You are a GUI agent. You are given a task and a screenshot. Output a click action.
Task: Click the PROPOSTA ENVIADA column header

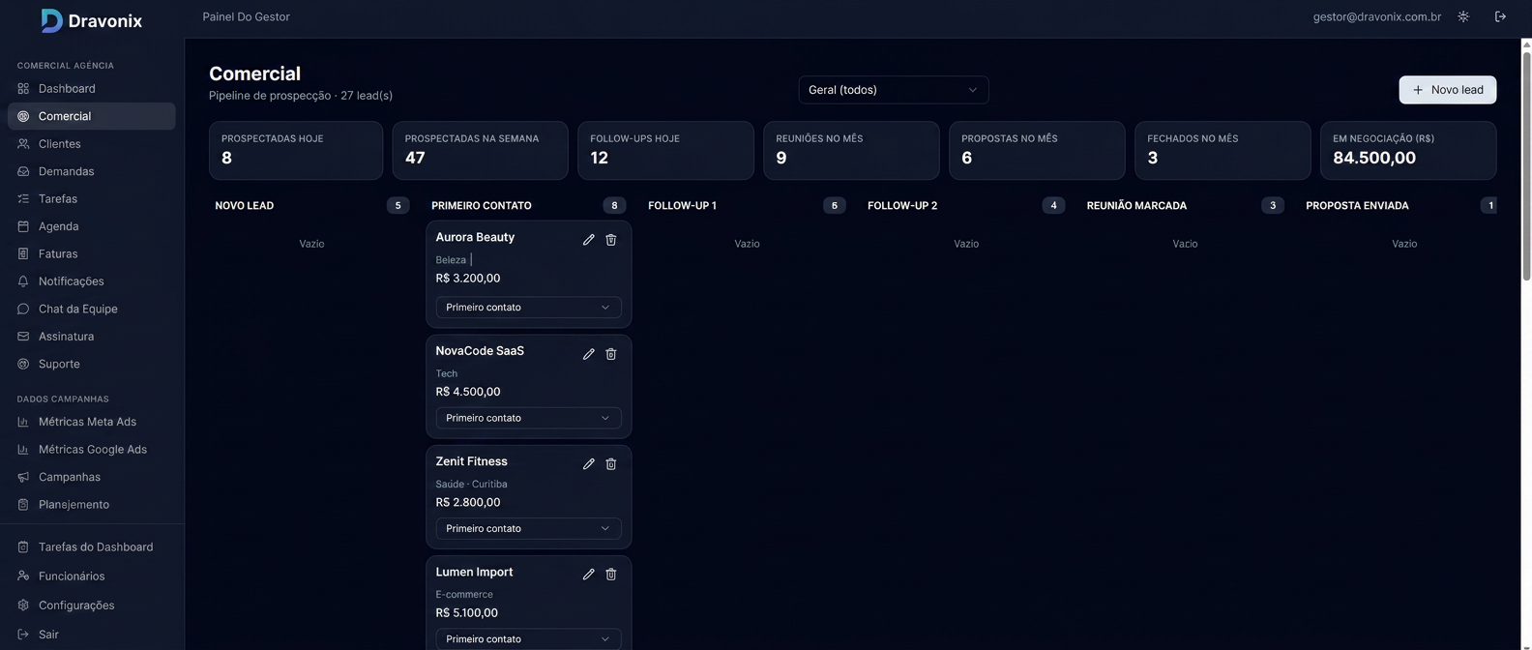point(1357,206)
